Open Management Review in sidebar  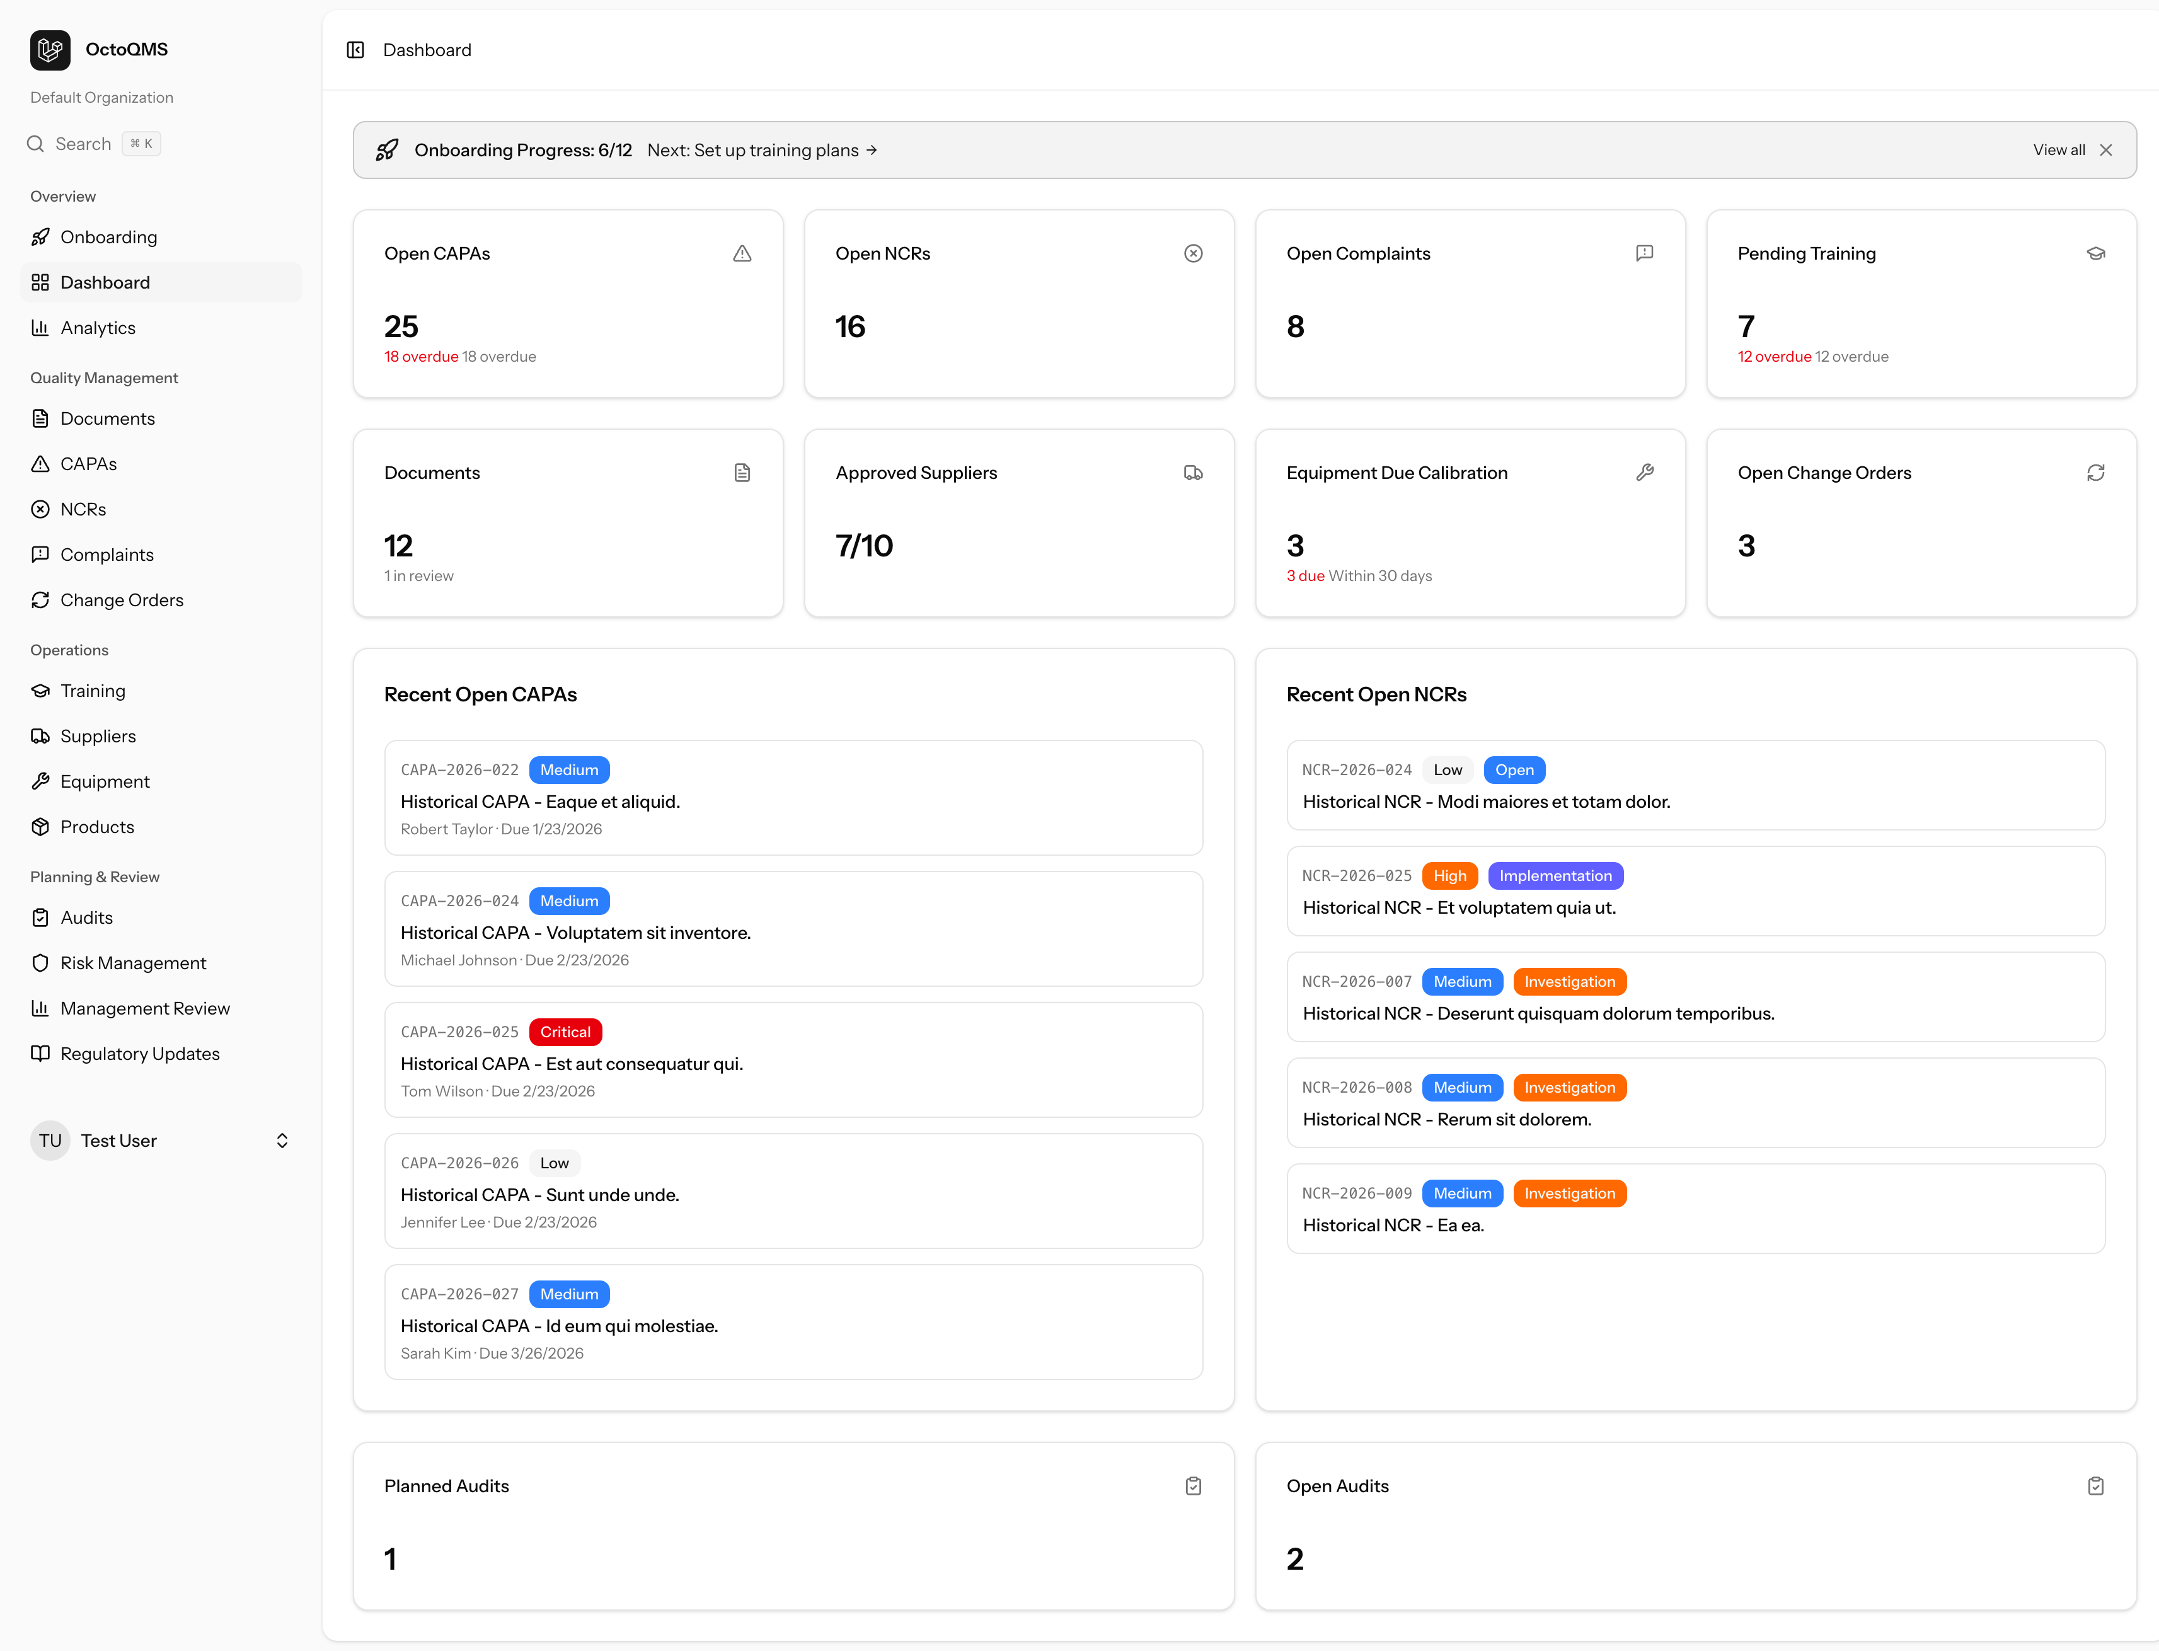(161, 1008)
